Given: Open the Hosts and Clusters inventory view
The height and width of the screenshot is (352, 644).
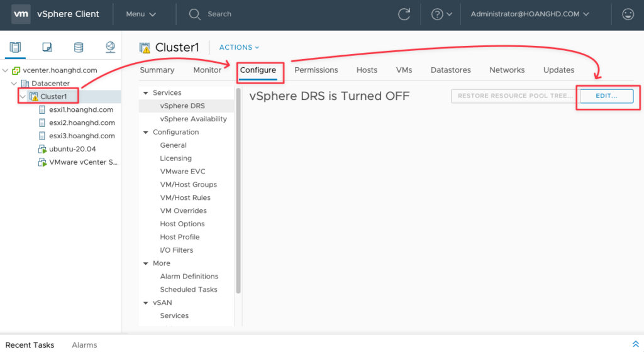Looking at the screenshot, I should (15, 47).
